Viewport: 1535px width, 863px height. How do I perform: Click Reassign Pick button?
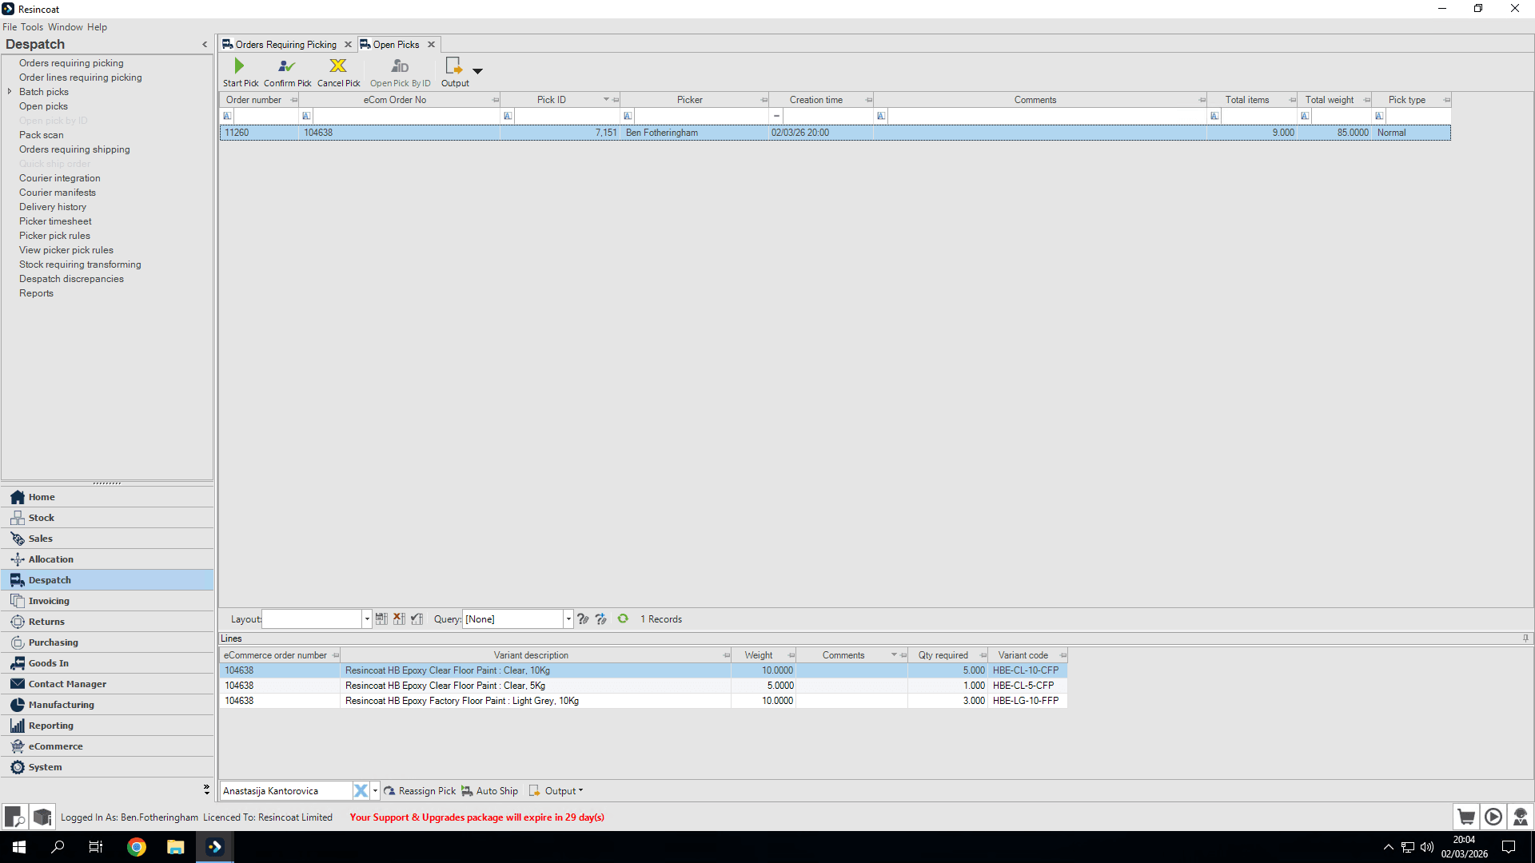pos(420,791)
